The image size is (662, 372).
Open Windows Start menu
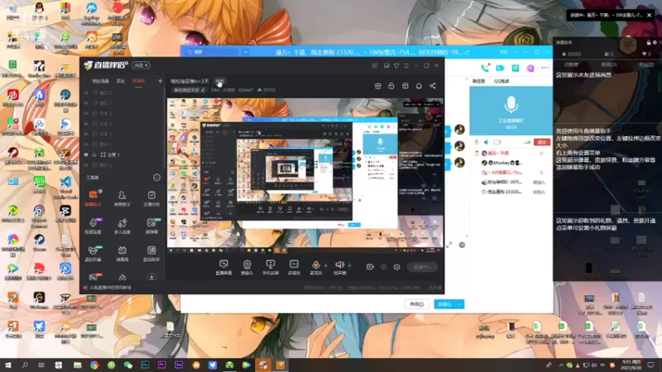(x=7, y=365)
